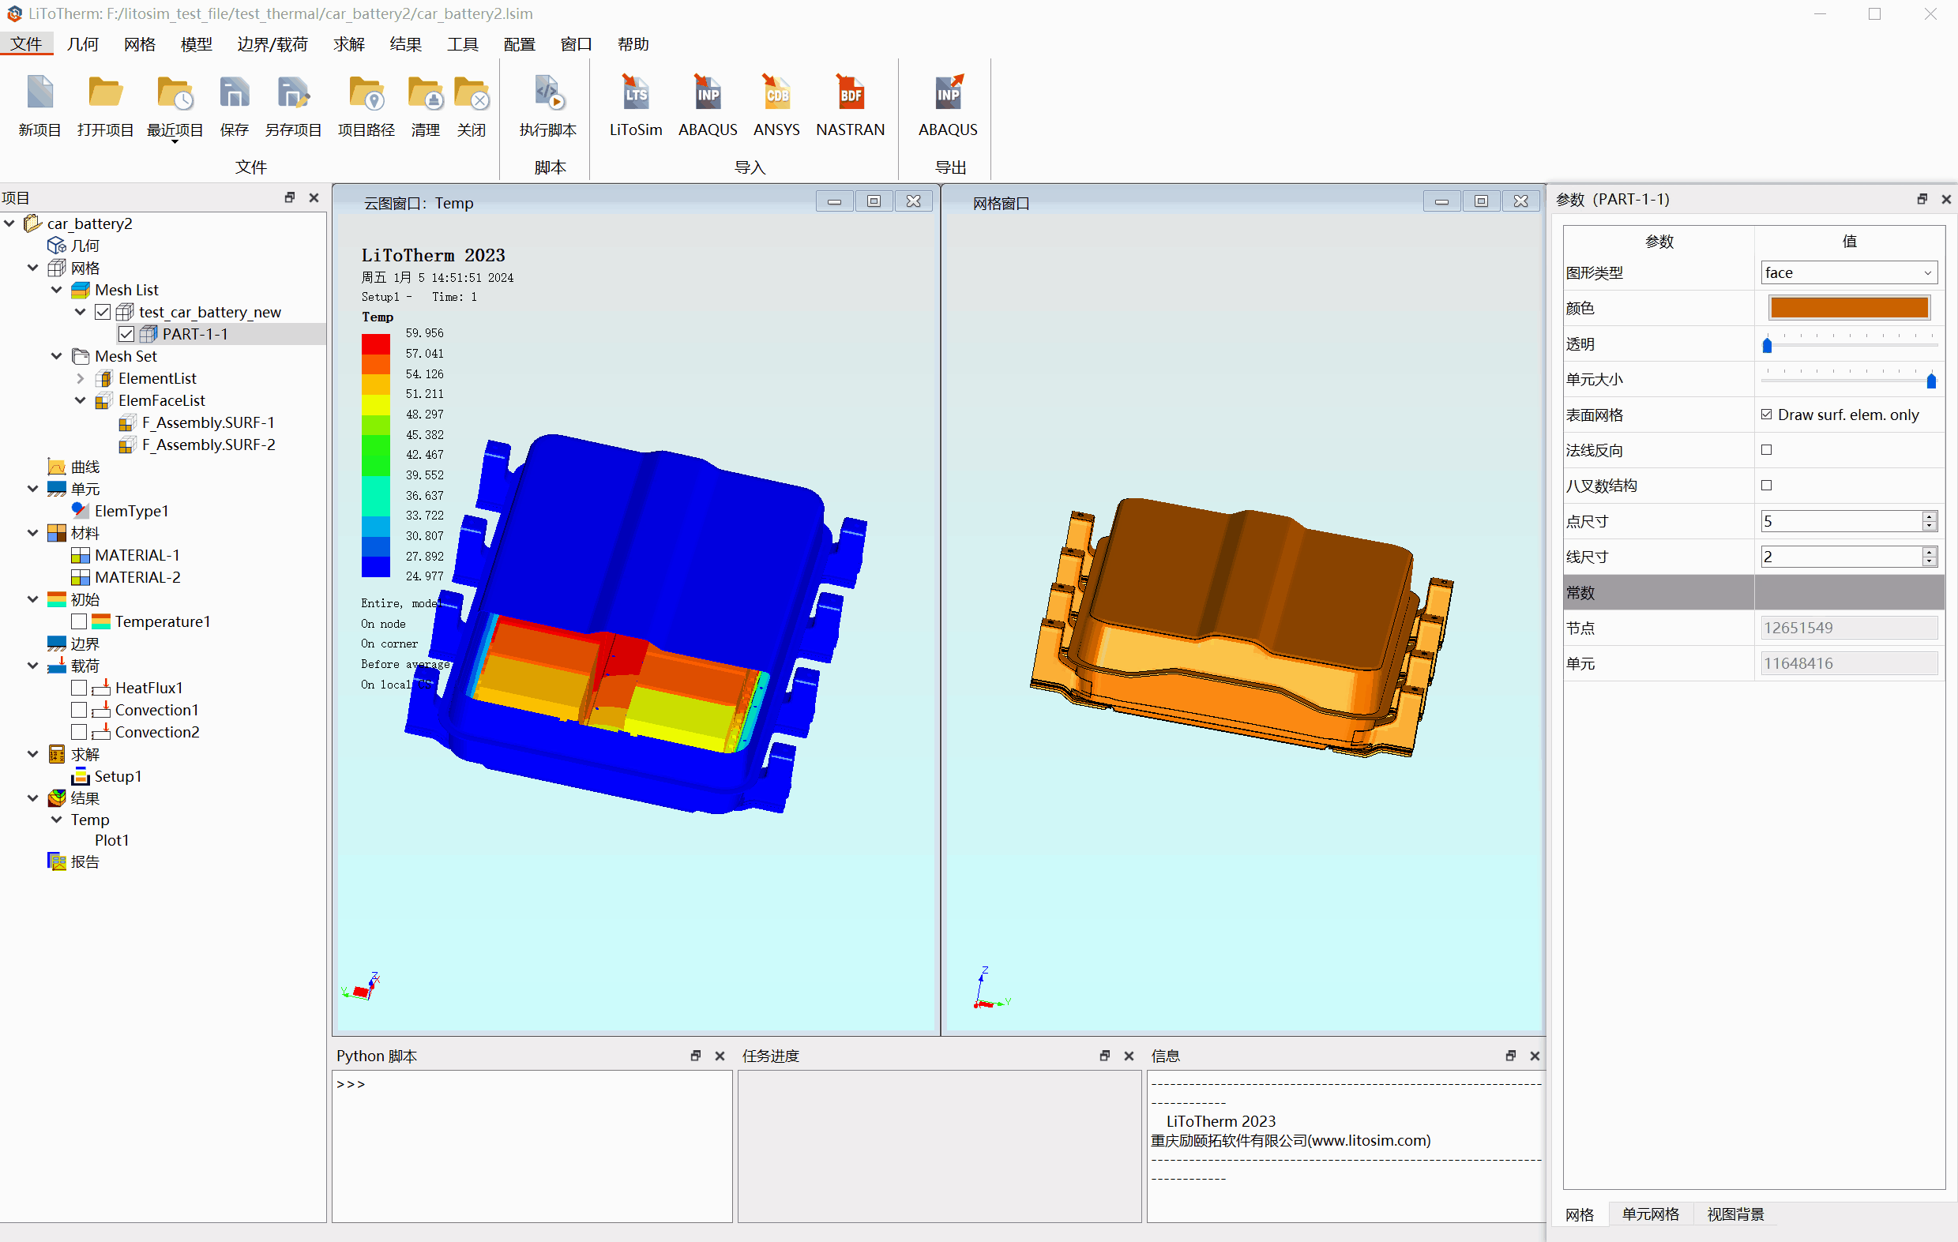Click the orange 颜色 swatch
This screenshot has width=1958, height=1242.
click(x=1849, y=307)
